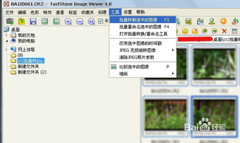Viewport: 240px width, 143px height.
Task: Open the 墙纸 submenu
Action: click(143, 74)
